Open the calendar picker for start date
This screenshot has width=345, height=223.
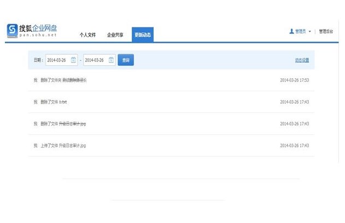pos(73,60)
